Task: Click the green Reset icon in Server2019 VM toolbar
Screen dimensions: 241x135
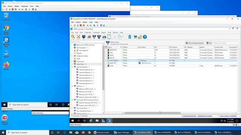Action: (90, 25)
